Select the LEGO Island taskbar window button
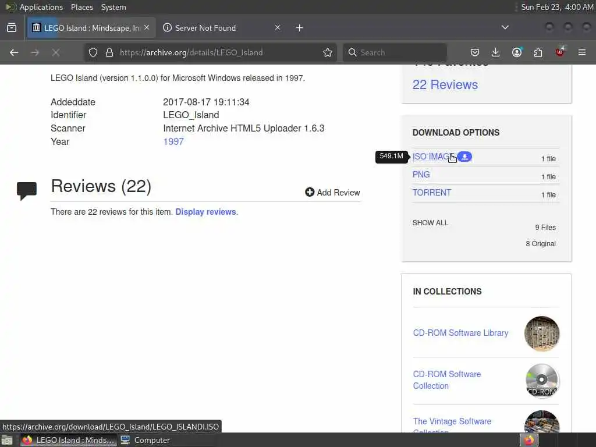The height and width of the screenshot is (447, 596). click(69, 440)
